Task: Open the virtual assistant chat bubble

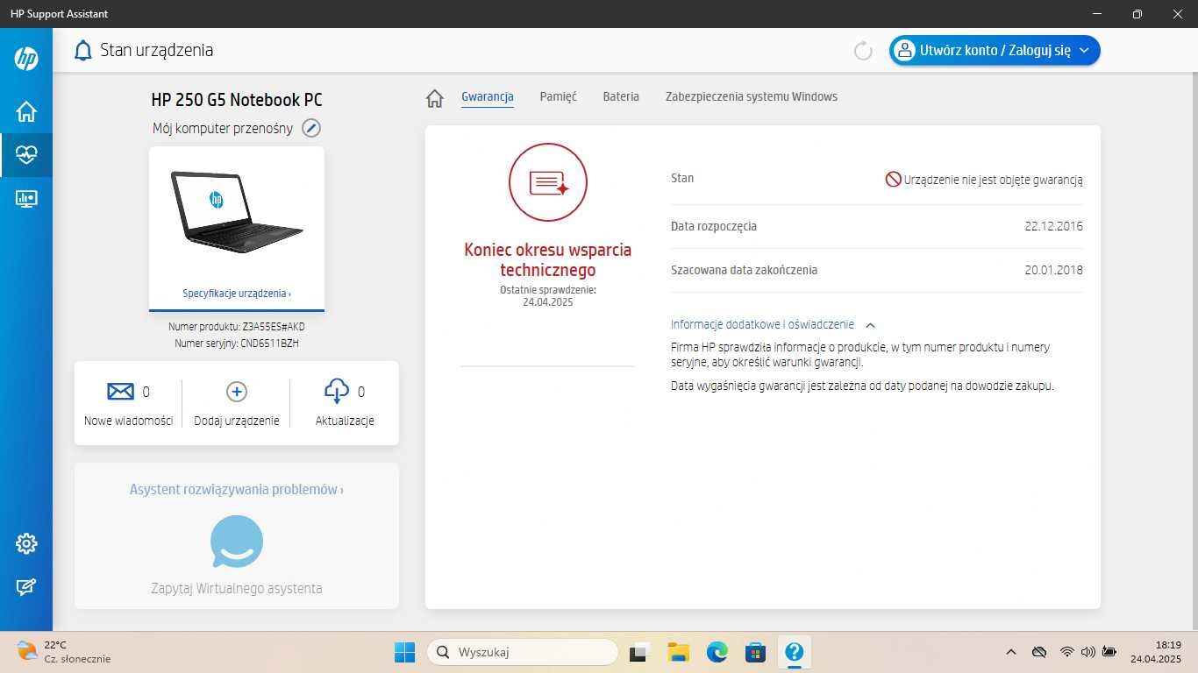Action: tap(237, 542)
